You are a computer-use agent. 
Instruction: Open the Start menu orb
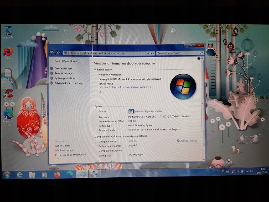(7, 175)
